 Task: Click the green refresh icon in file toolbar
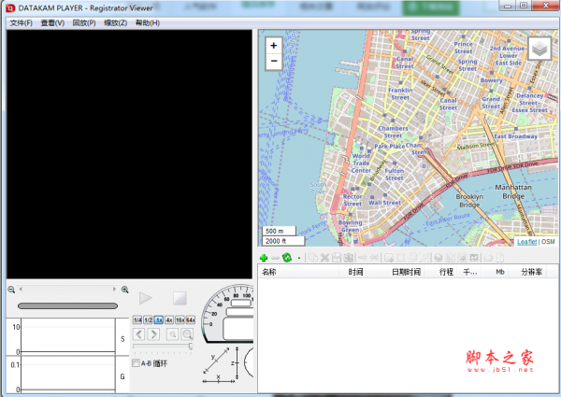(287, 257)
